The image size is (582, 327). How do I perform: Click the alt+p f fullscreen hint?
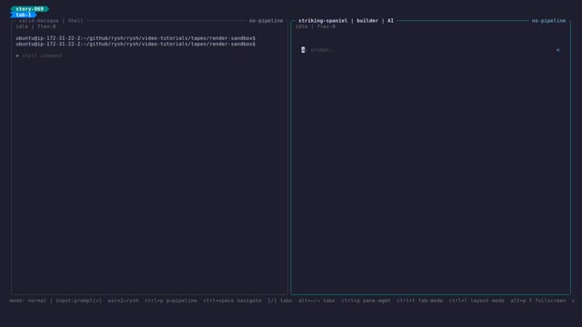(538, 301)
